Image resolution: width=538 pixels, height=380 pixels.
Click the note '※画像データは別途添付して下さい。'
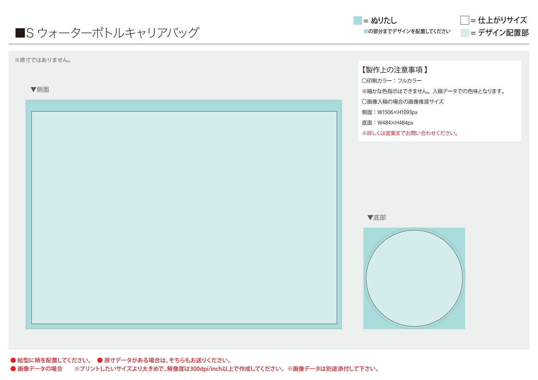pos(334,368)
